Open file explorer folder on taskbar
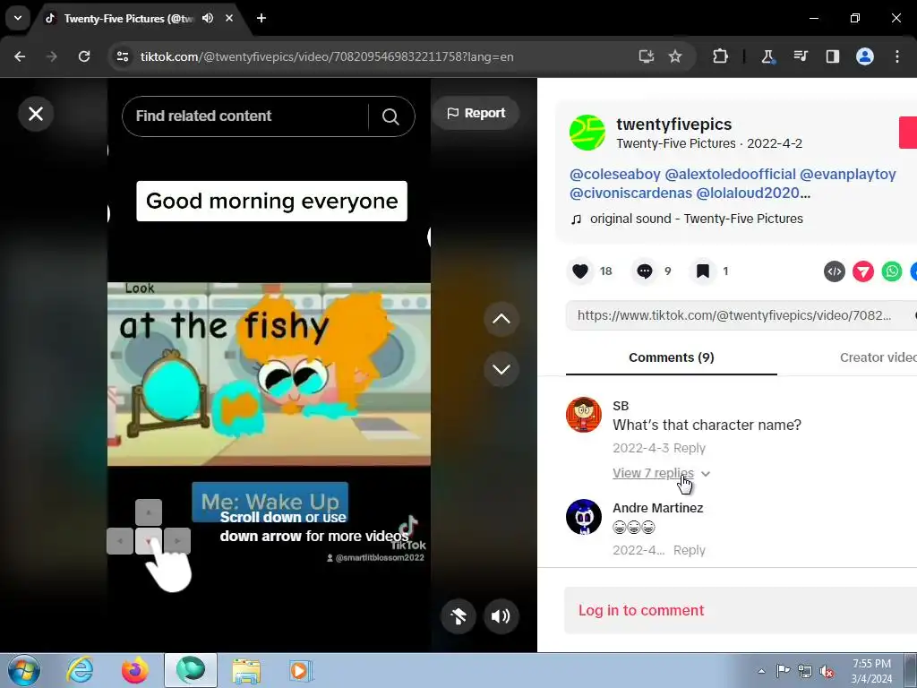Viewport: 917px width, 688px height. click(x=246, y=670)
